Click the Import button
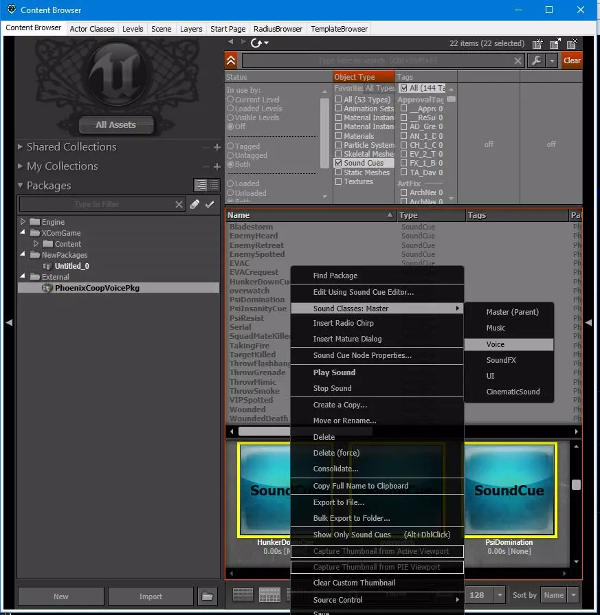The image size is (600, 615). (151, 596)
